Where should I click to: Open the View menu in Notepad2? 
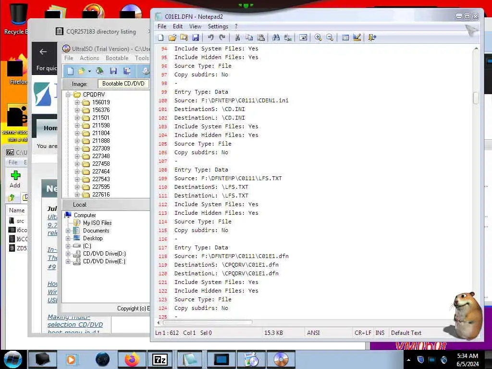tap(195, 26)
